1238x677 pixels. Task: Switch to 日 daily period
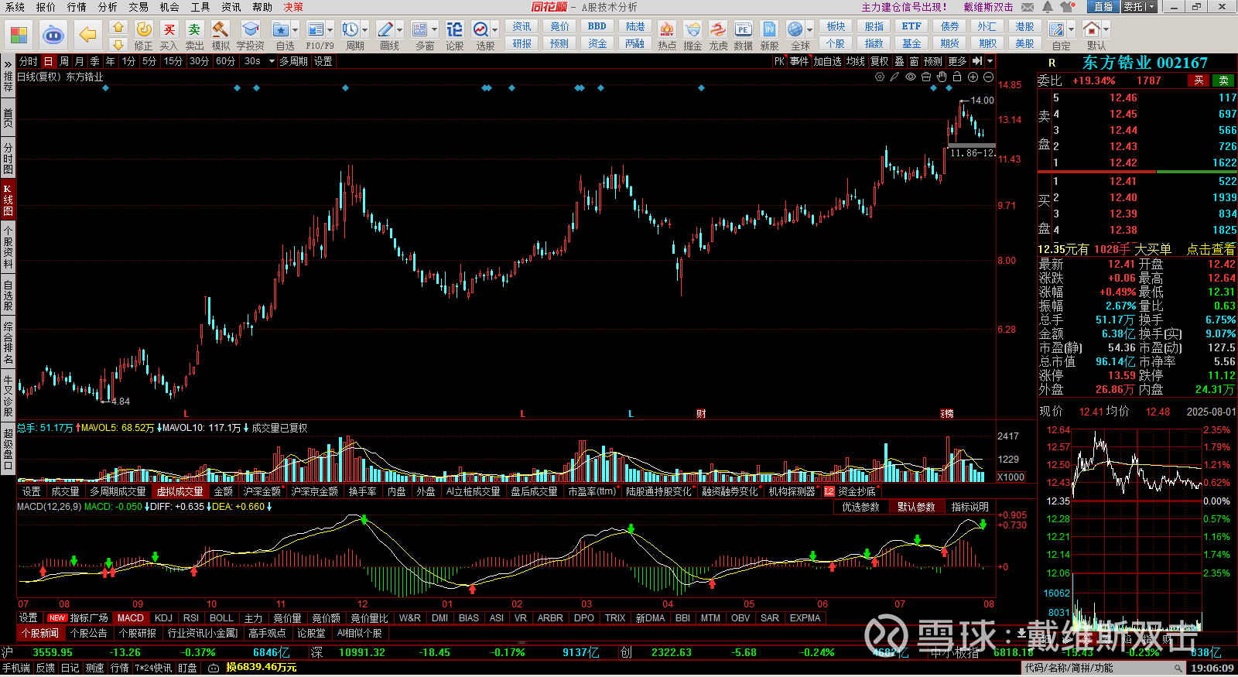(48, 61)
